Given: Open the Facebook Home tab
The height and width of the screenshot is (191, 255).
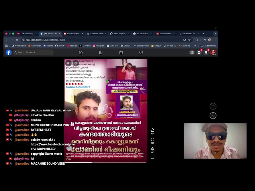Looking at the screenshot, I should (x=80, y=53).
